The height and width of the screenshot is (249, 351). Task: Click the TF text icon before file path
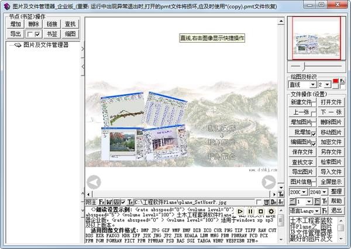pos(130,202)
